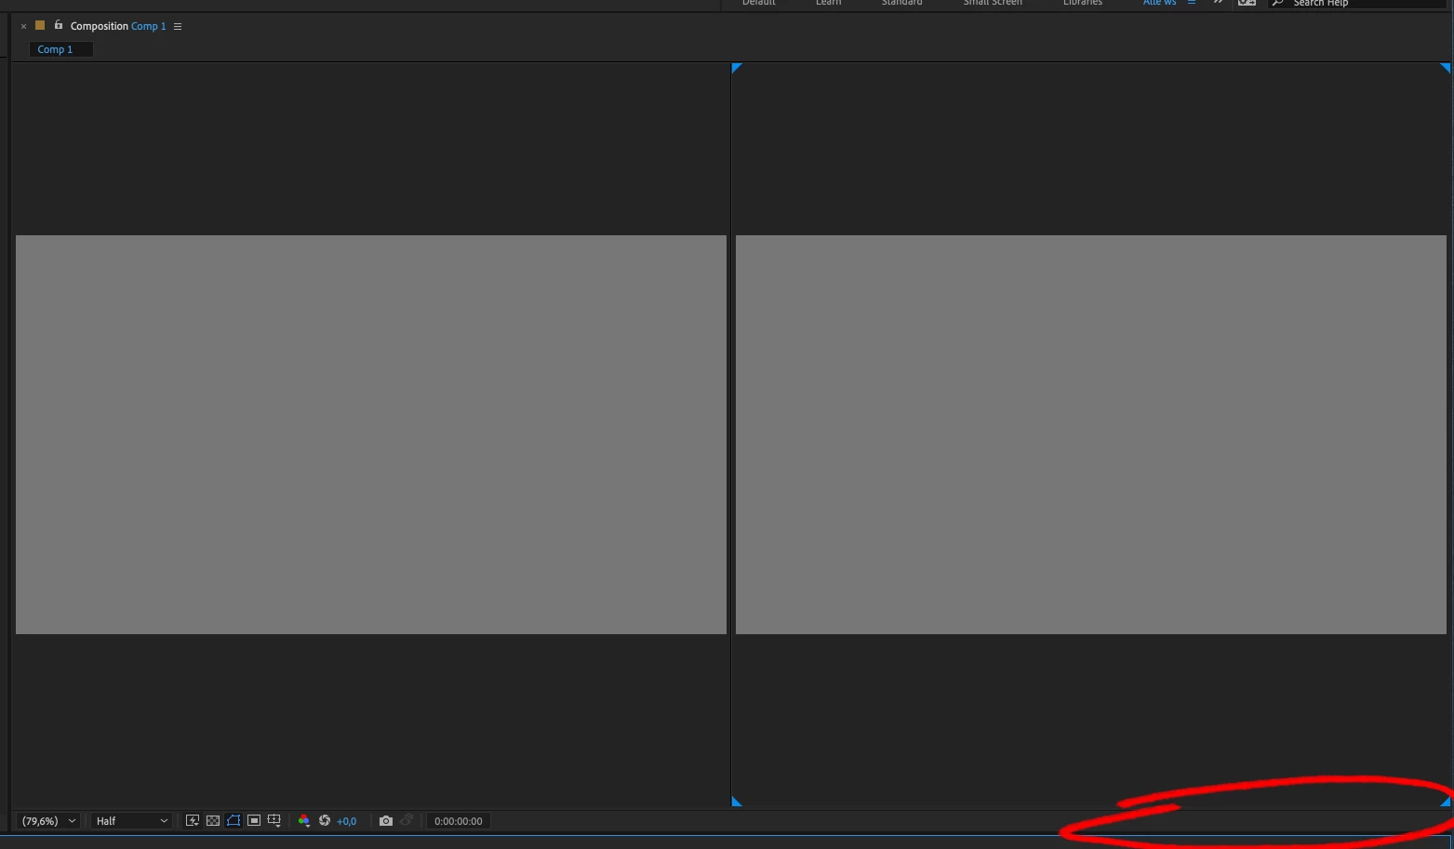The height and width of the screenshot is (849, 1454).
Task: Click the +0,0 exposure value
Action: (x=347, y=821)
